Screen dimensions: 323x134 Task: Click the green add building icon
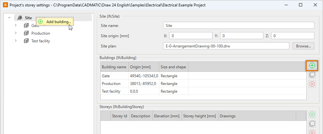(x=312, y=66)
